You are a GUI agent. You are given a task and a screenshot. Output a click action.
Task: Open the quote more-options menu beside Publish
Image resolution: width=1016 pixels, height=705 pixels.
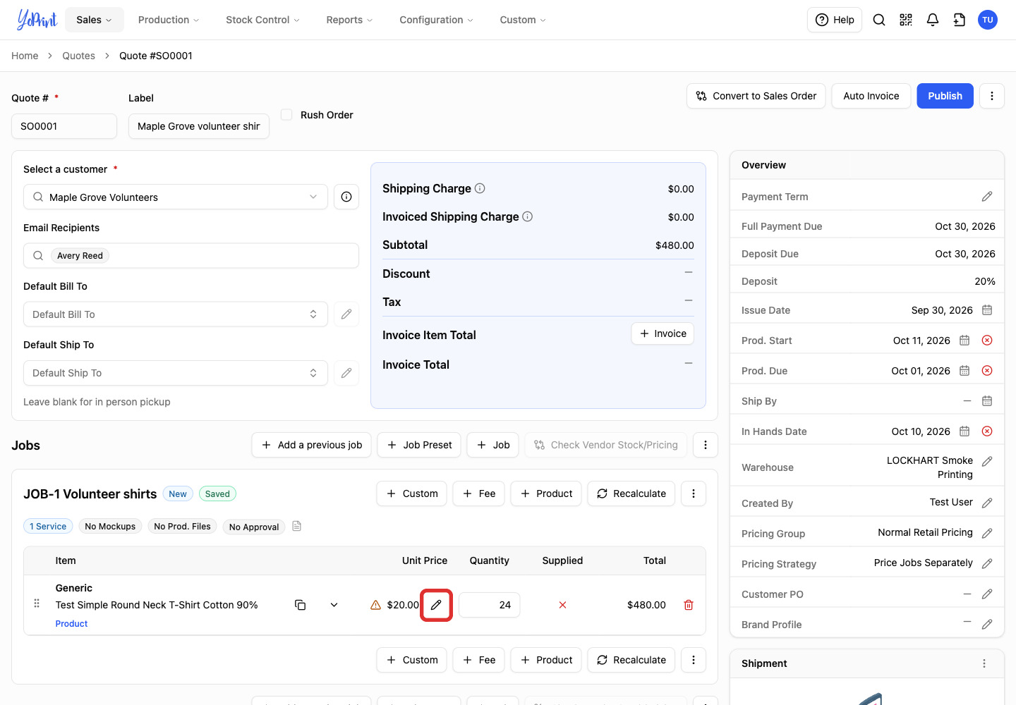(x=992, y=96)
